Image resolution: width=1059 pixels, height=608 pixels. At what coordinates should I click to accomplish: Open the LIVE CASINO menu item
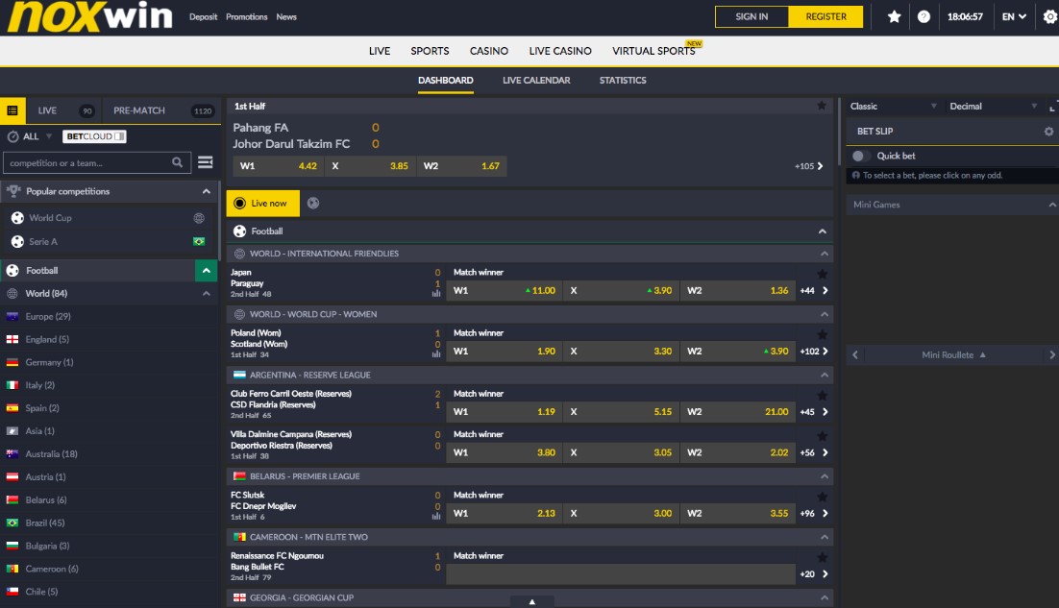(x=560, y=51)
